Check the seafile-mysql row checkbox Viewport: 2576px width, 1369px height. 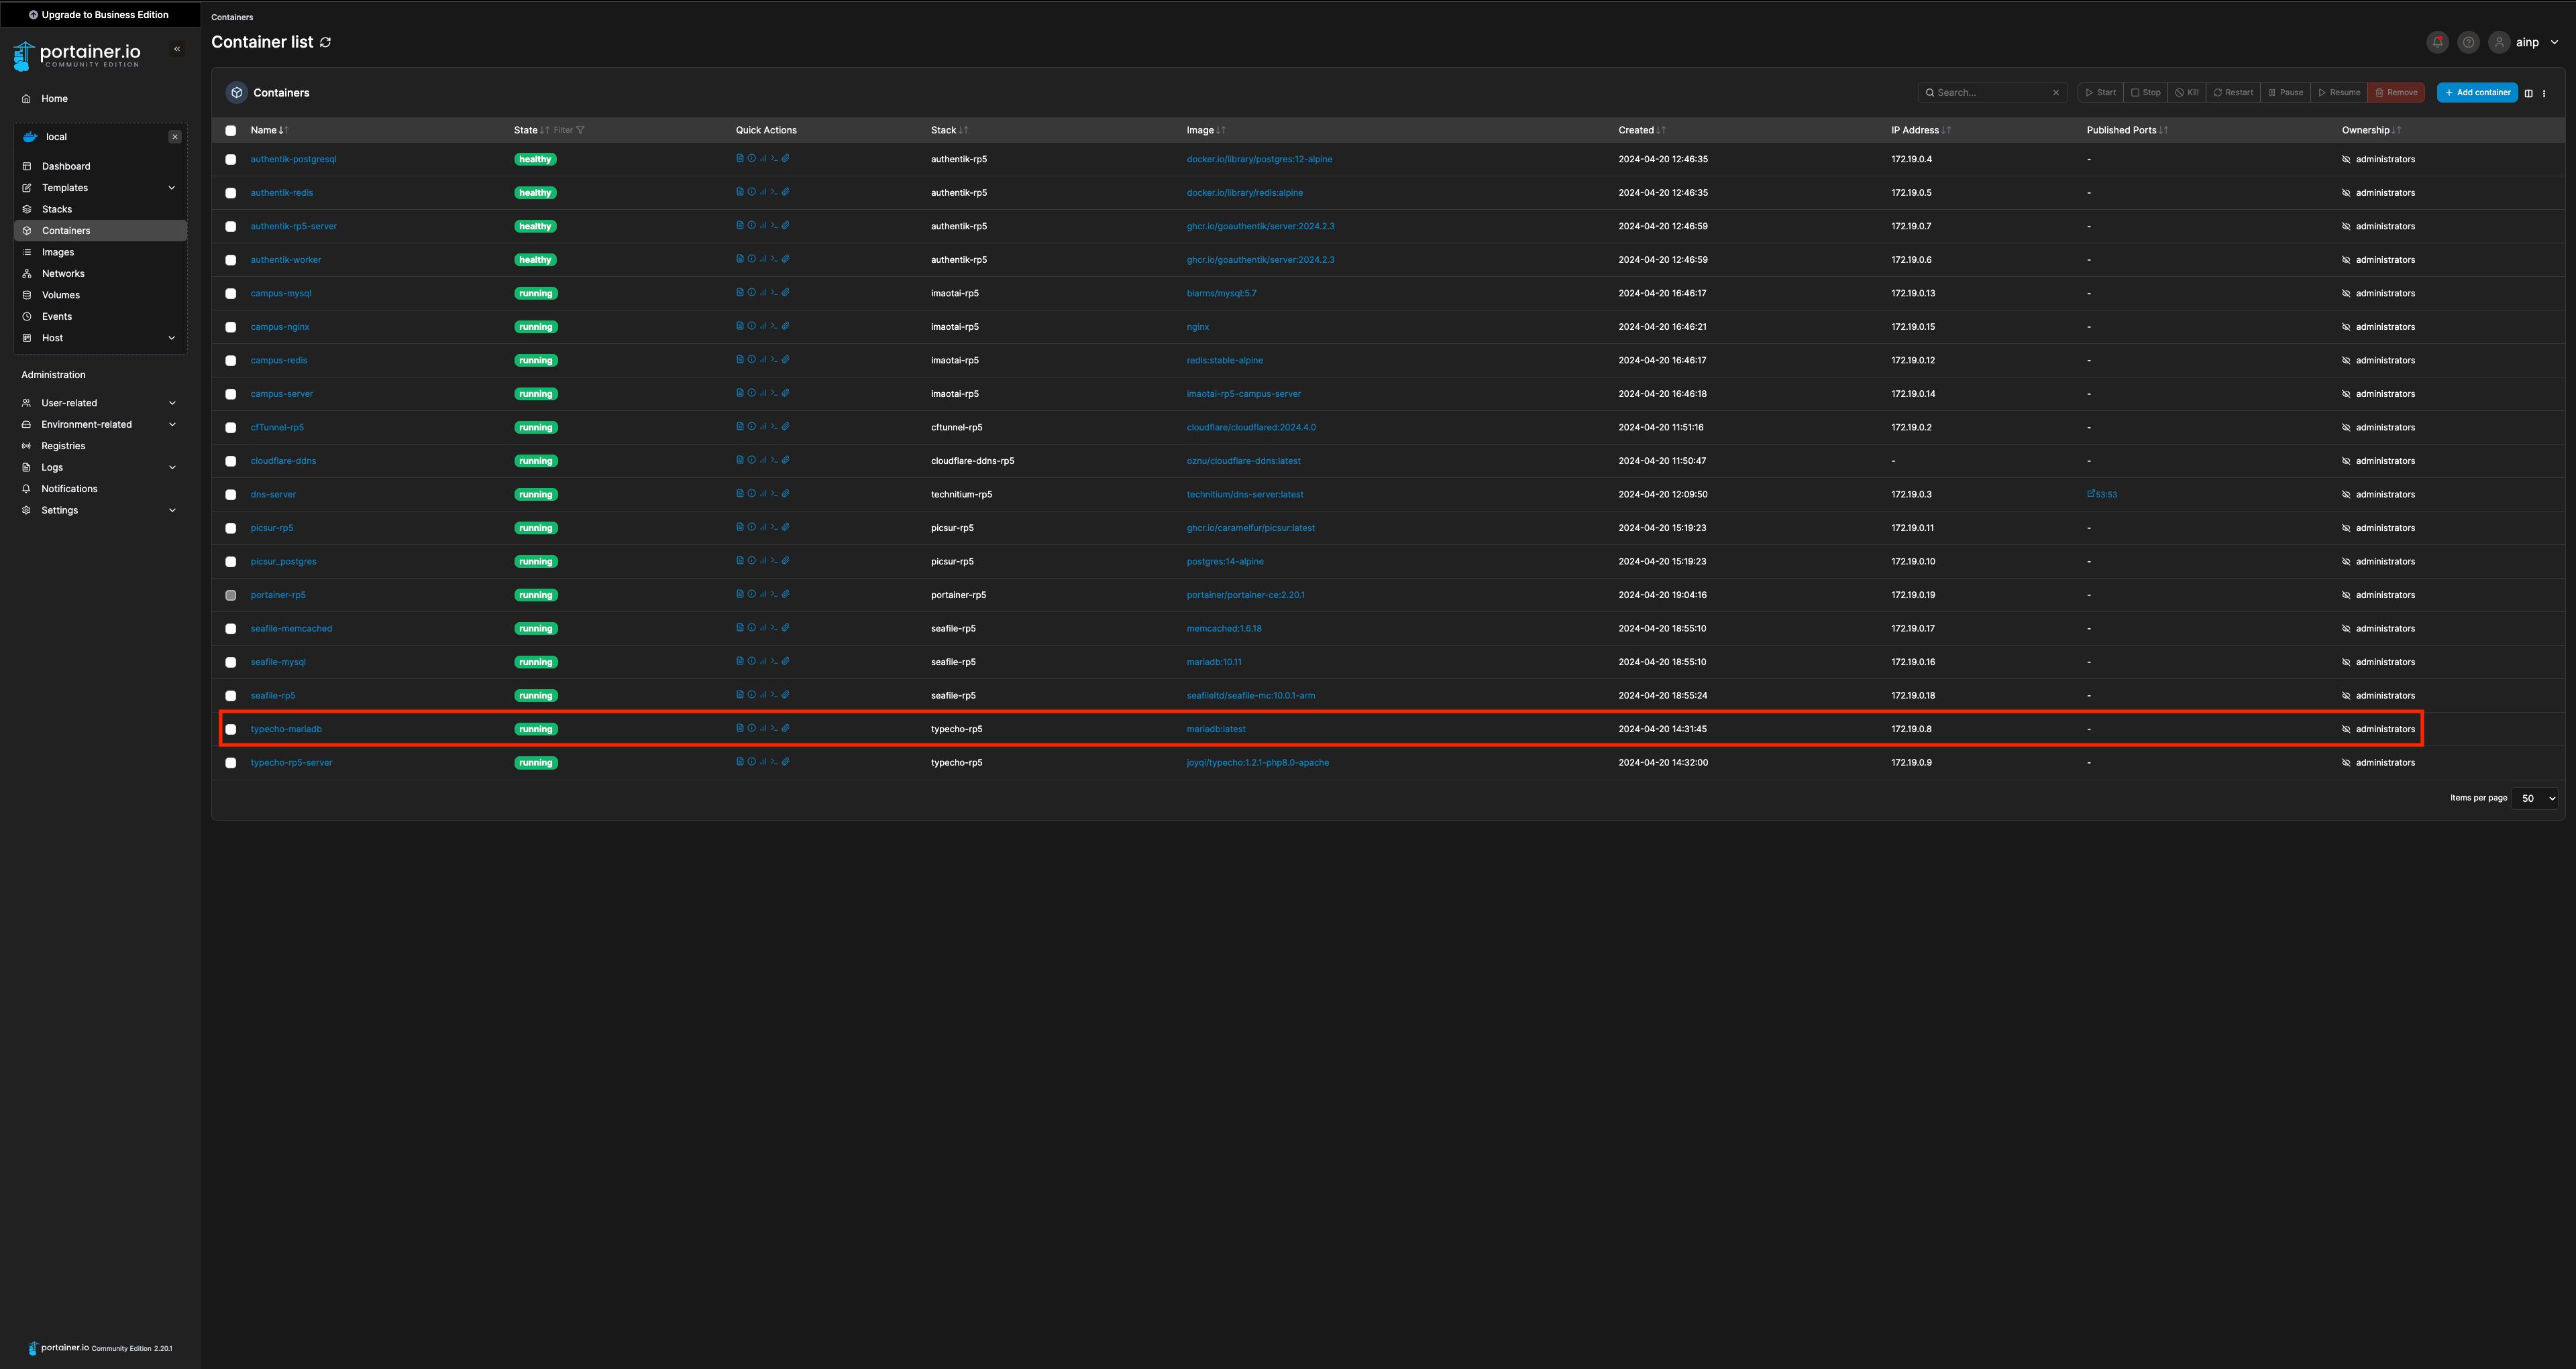pos(231,662)
